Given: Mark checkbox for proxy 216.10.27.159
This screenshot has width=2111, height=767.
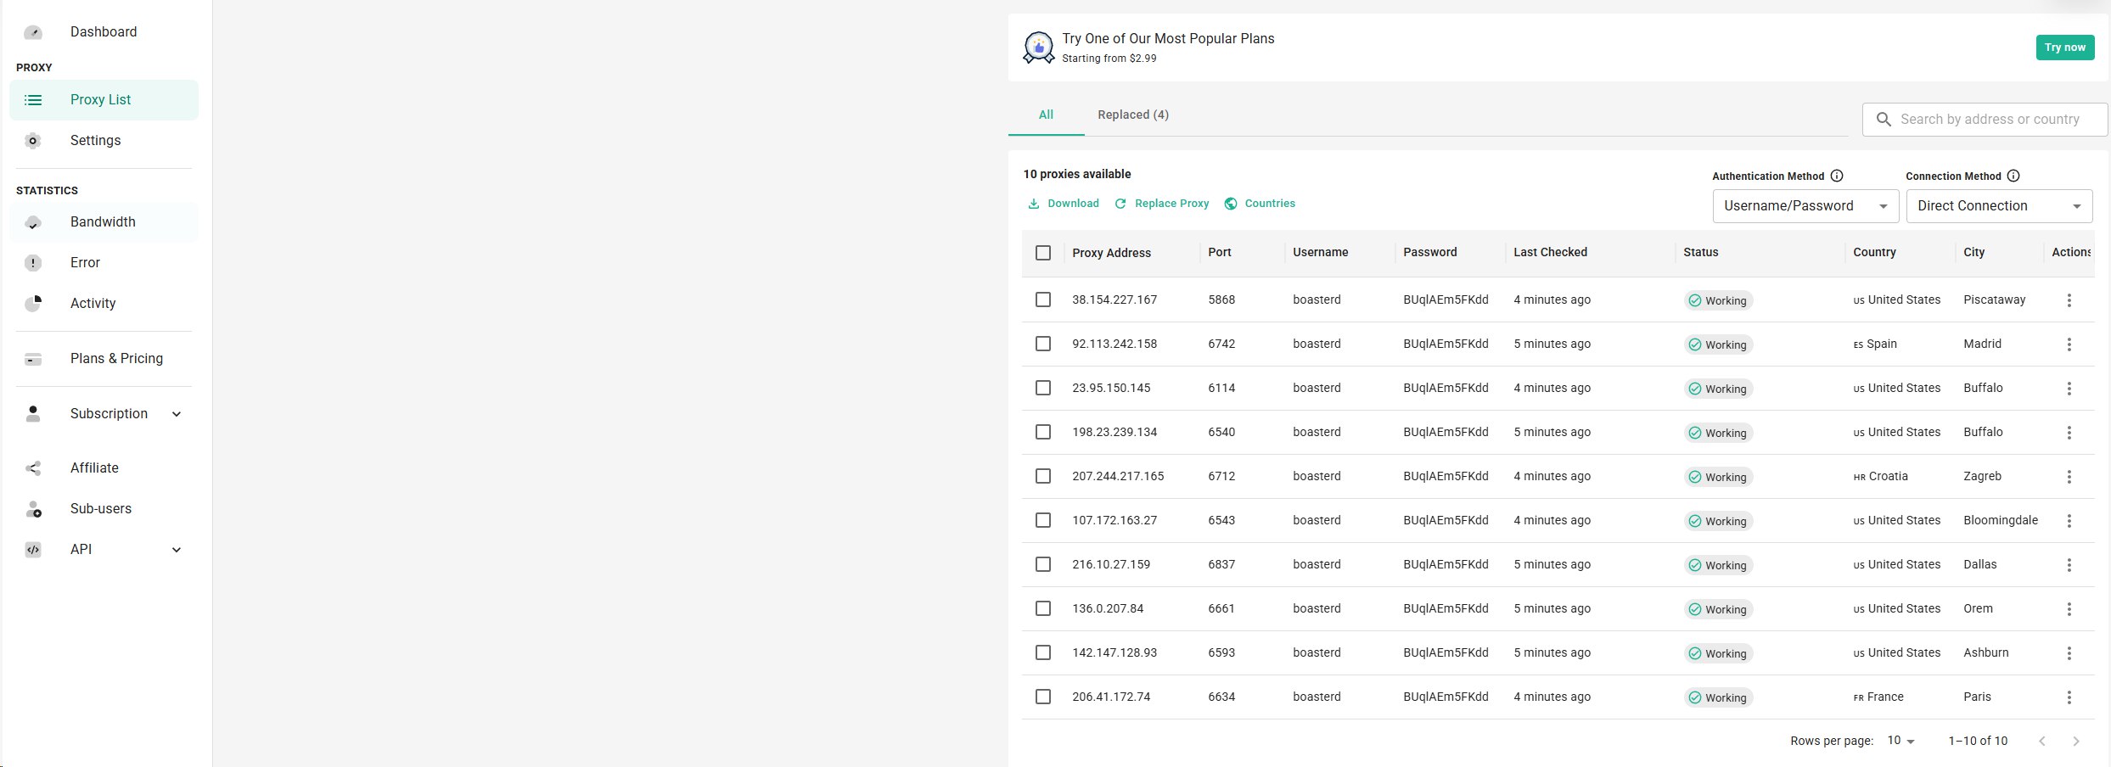Looking at the screenshot, I should (x=1043, y=564).
